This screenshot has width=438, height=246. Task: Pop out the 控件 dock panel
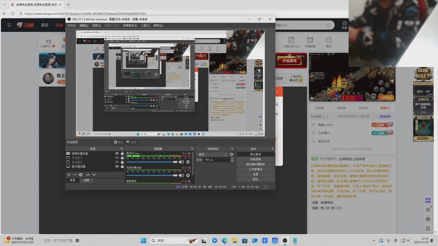pos(273,149)
